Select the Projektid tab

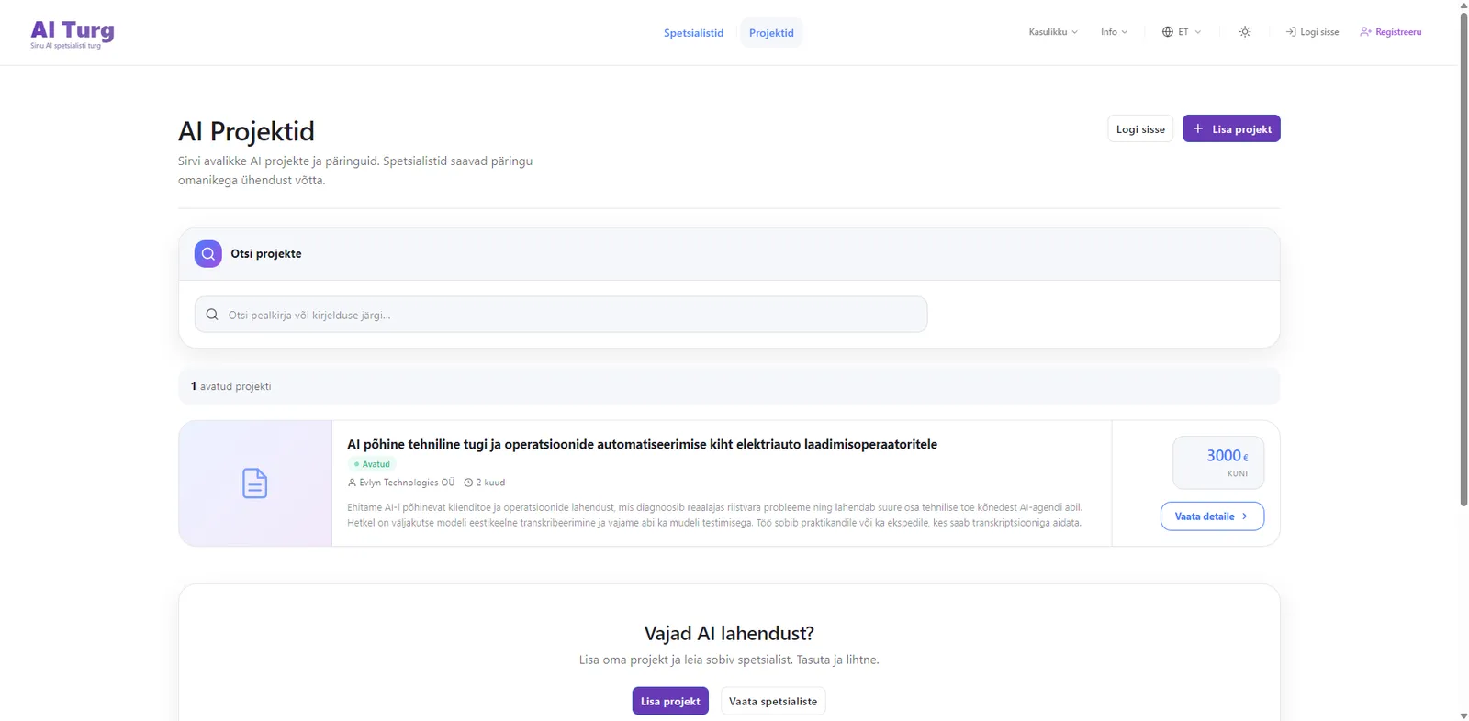(770, 33)
